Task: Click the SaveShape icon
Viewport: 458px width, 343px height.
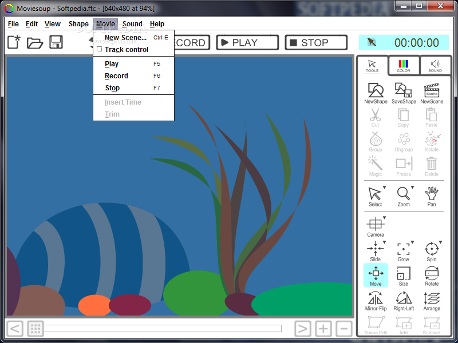Action: 404,93
